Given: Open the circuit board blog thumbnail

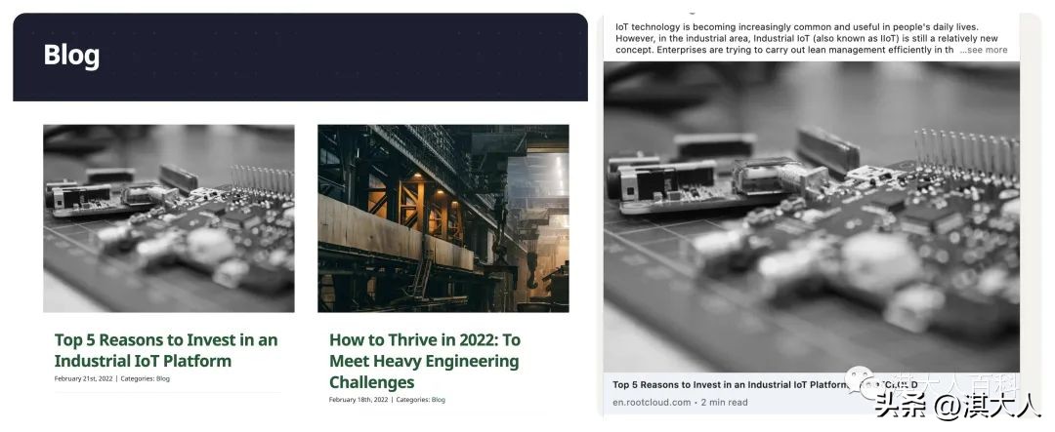Looking at the screenshot, I should click(x=169, y=218).
